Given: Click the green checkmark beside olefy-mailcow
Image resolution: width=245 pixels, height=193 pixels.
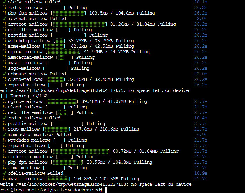Looking at the screenshot, I should click(5, 2).
